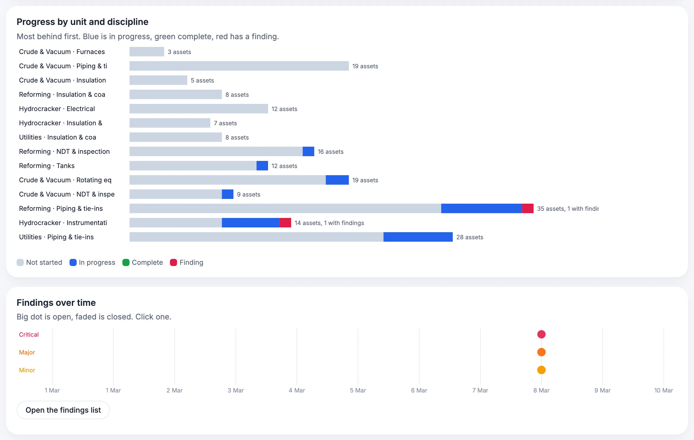
Task: Click the Hydrocracker Electrical bar
Action: point(199,109)
